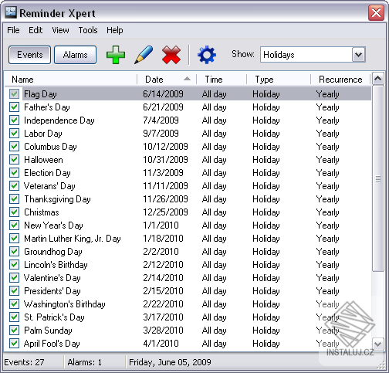
Task: Click the date 10/31/2009
Action: click(165, 160)
